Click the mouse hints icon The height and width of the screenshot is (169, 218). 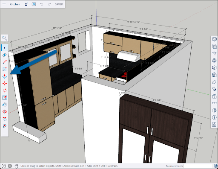pos(16,166)
